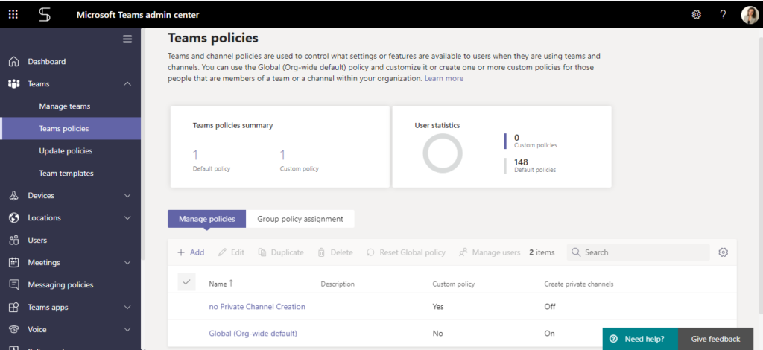Switch to Group policy assignment tab
This screenshot has width=763, height=350.
[300, 219]
